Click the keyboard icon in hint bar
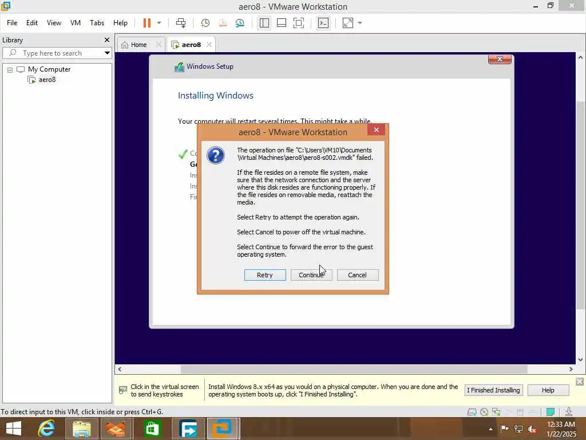 point(123,390)
